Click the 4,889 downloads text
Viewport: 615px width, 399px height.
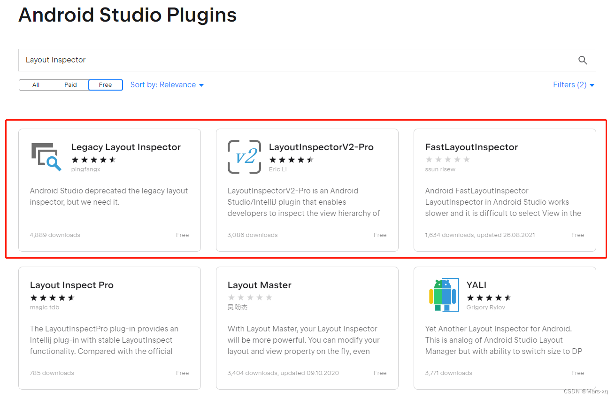[55, 235]
